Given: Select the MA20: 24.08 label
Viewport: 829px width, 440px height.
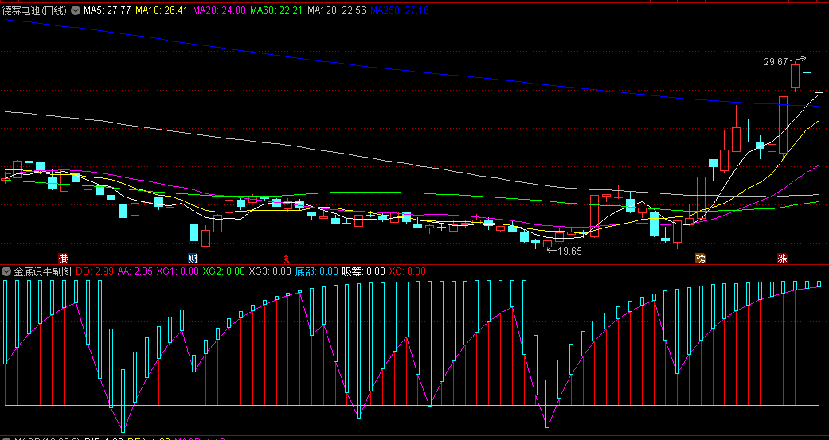Looking at the screenshot, I should [x=219, y=10].
